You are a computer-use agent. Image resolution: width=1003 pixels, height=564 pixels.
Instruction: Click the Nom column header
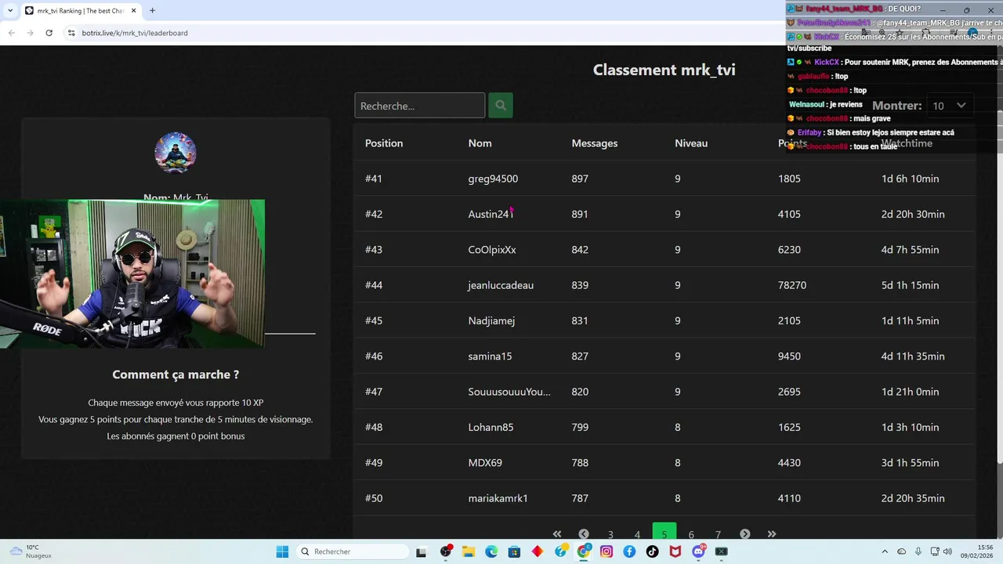click(x=480, y=143)
